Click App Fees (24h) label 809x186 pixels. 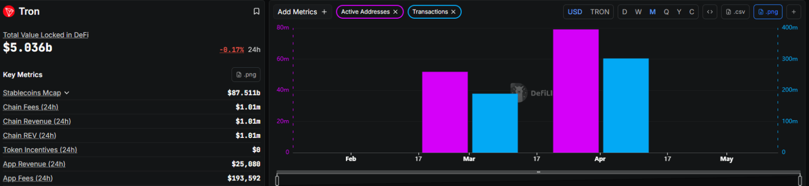(28, 178)
